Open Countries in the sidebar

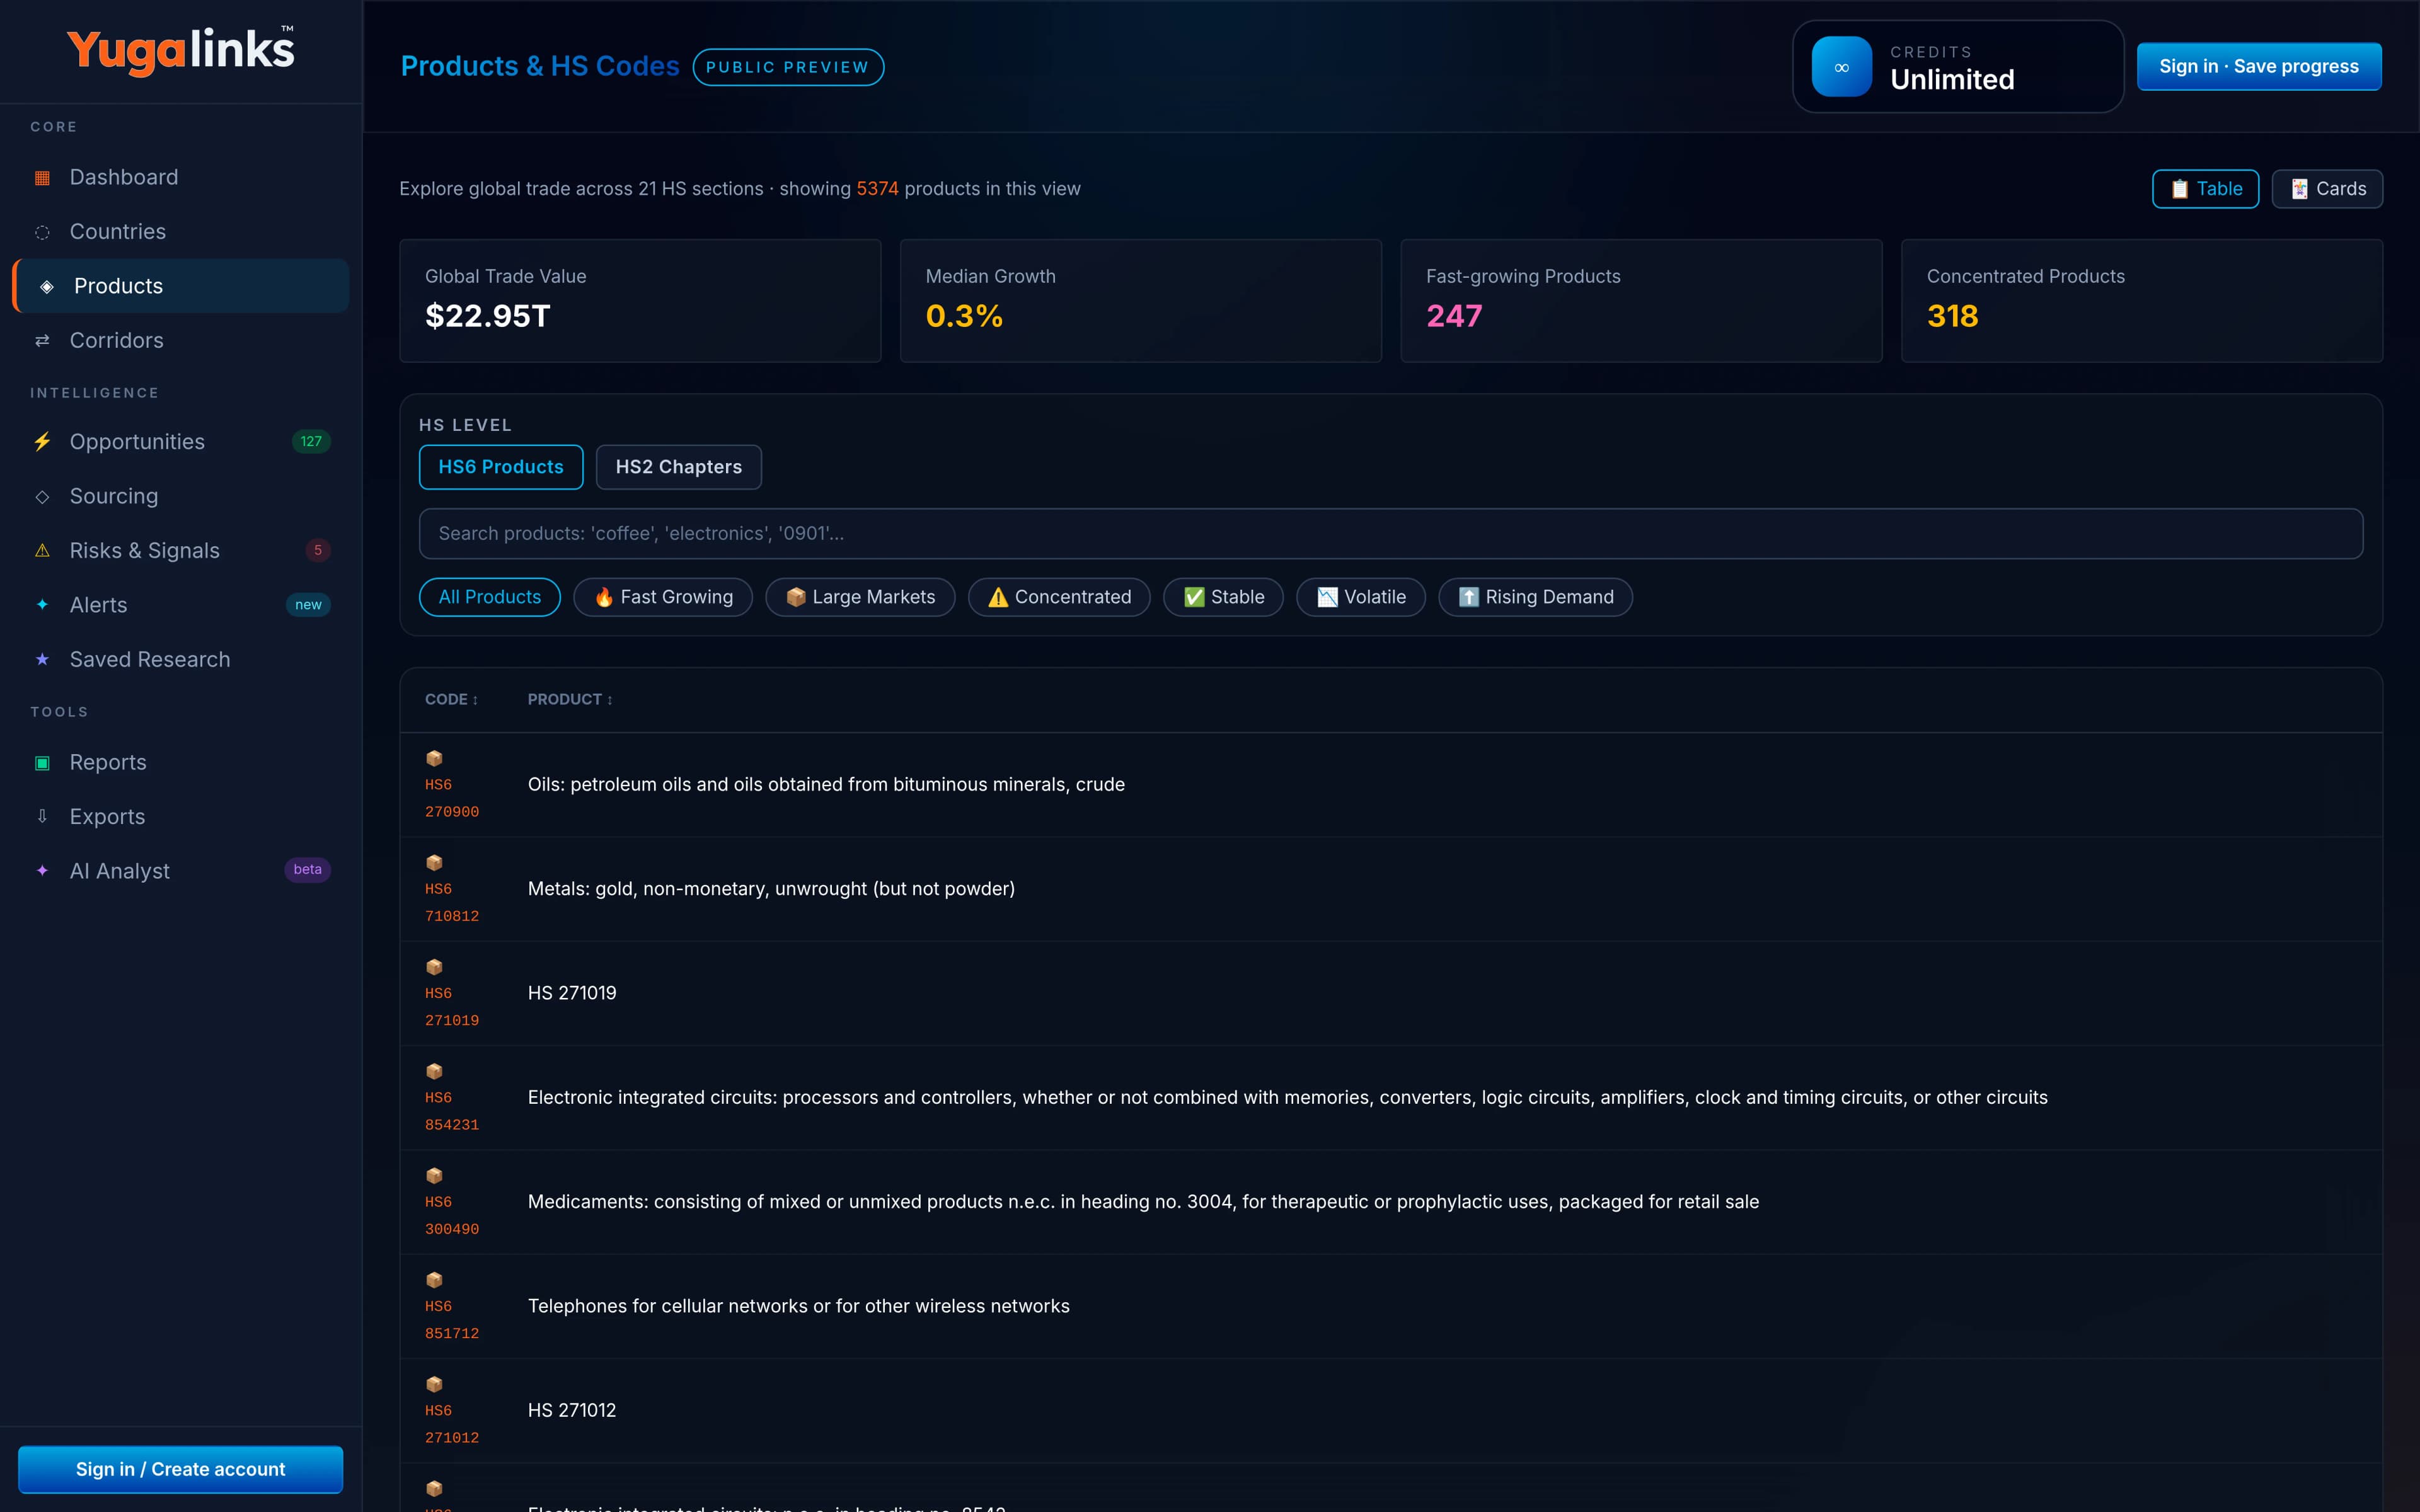181,232
